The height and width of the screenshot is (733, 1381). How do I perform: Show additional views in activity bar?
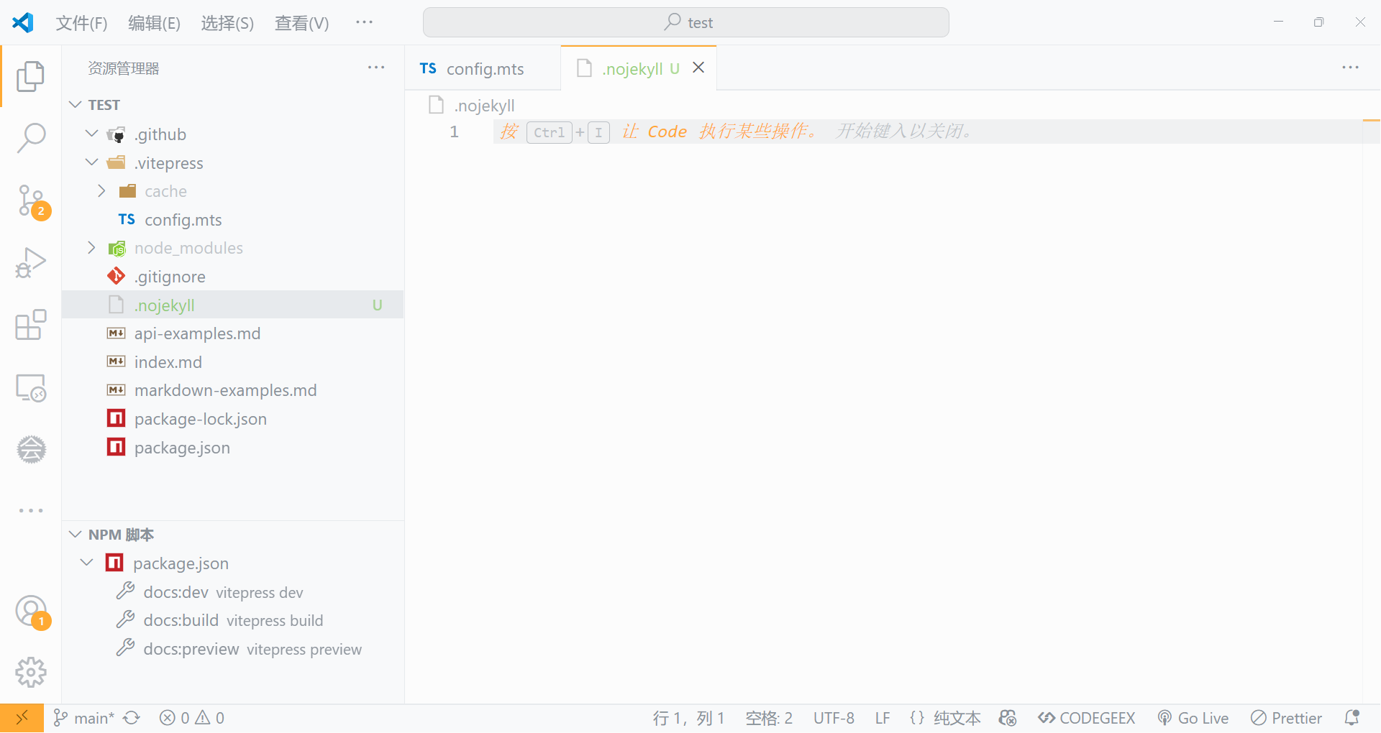coord(31,510)
